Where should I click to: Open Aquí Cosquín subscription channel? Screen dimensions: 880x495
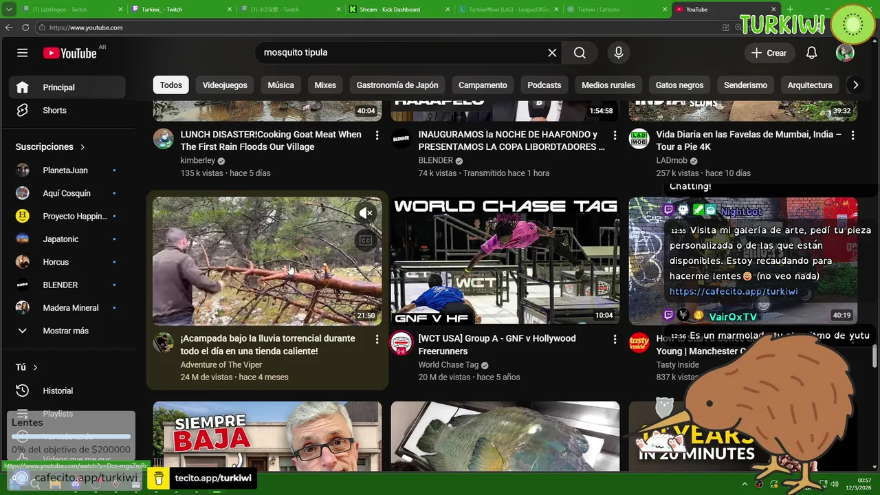pos(67,193)
